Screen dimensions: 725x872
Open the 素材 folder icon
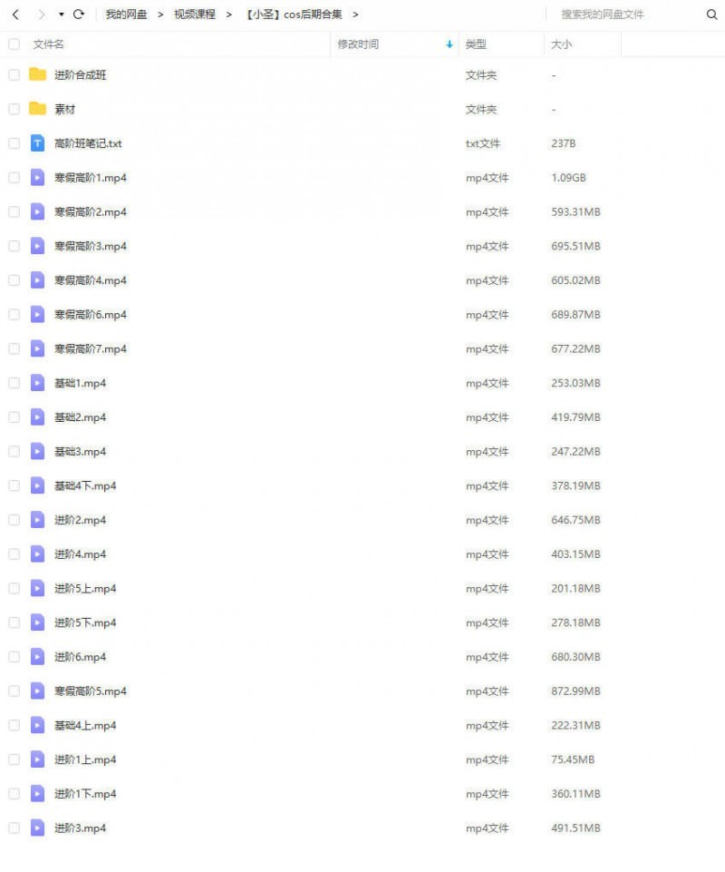coord(37,109)
